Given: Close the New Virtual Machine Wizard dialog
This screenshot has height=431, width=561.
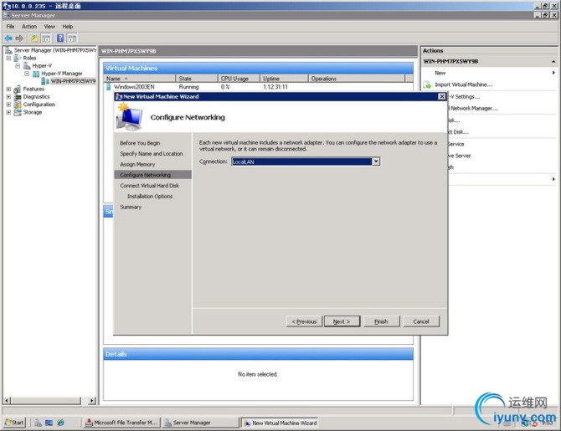Looking at the screenshot, I should click(x=442, y=96).
